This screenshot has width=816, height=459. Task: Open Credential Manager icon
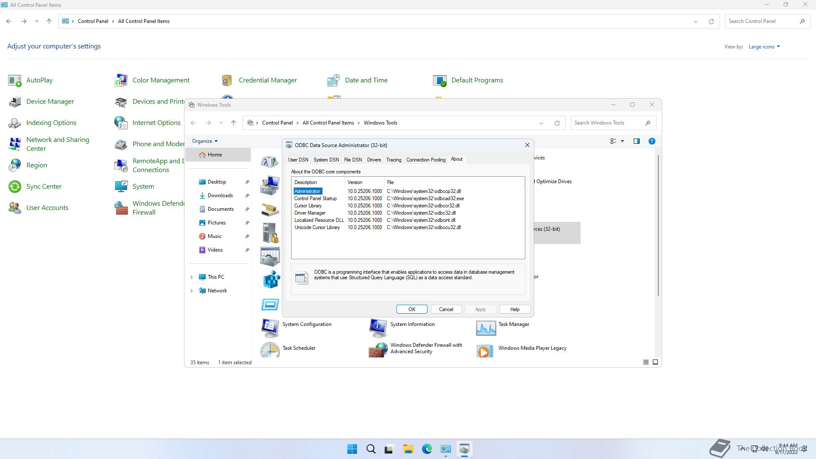(227, 80)
